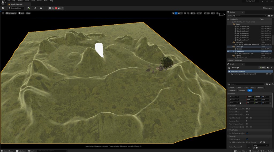This screenshot has width=274, height=152.
Task: Click the Add component button
Action: tap(262, 68)
